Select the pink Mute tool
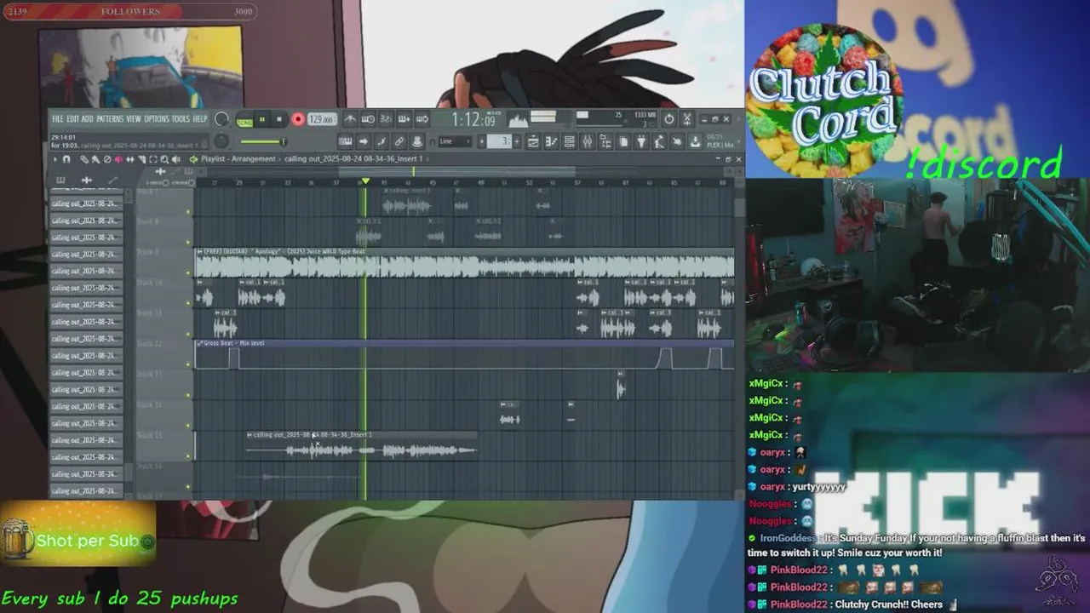The image size is (1090, 613). 118,159
